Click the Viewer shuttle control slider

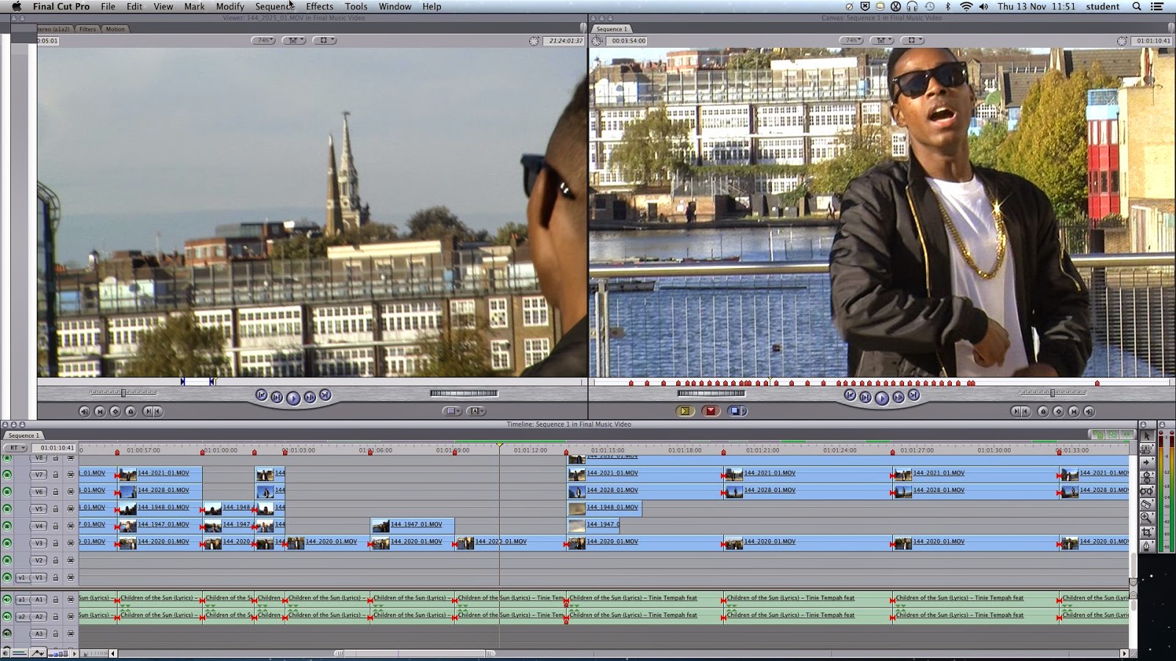click(123, 393)
